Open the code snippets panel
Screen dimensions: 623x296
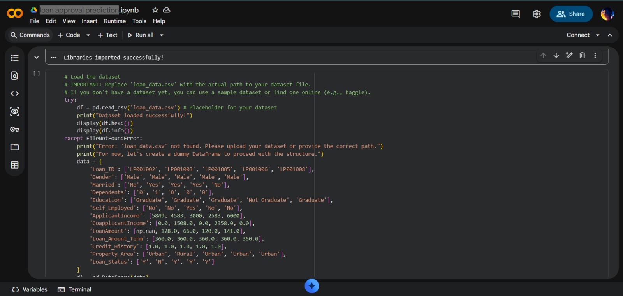tap(14, 93)
